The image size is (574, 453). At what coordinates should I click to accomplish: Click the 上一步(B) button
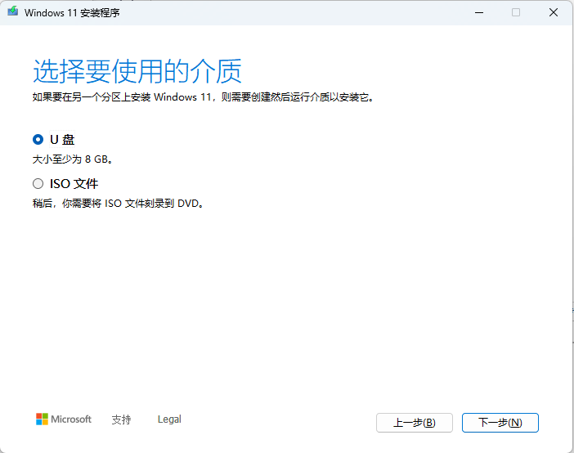click(x=415, y=423)
